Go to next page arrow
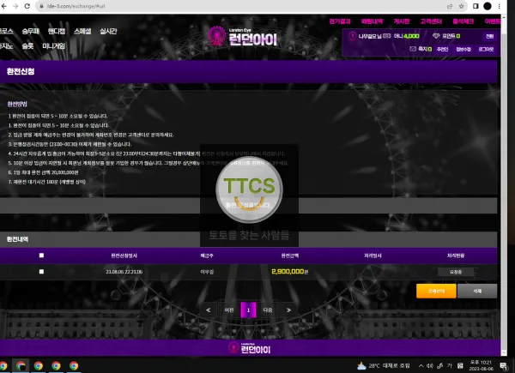 [x=288, y=310]
